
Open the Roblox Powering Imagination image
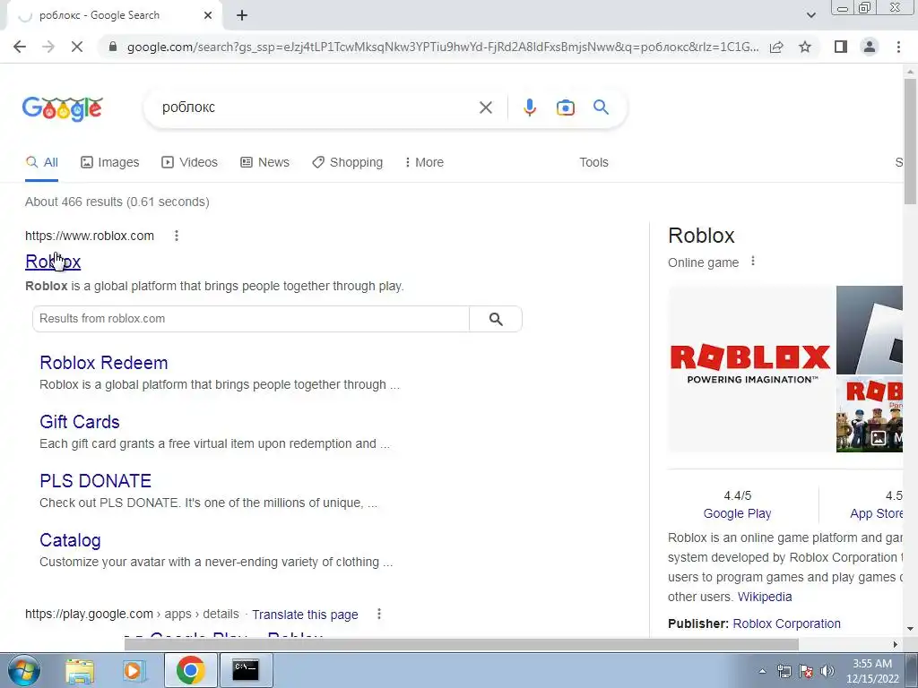[x=750, y=368]
